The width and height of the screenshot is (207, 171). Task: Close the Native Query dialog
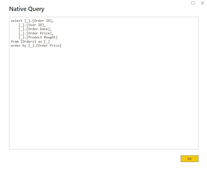click(x=203, y=3)
